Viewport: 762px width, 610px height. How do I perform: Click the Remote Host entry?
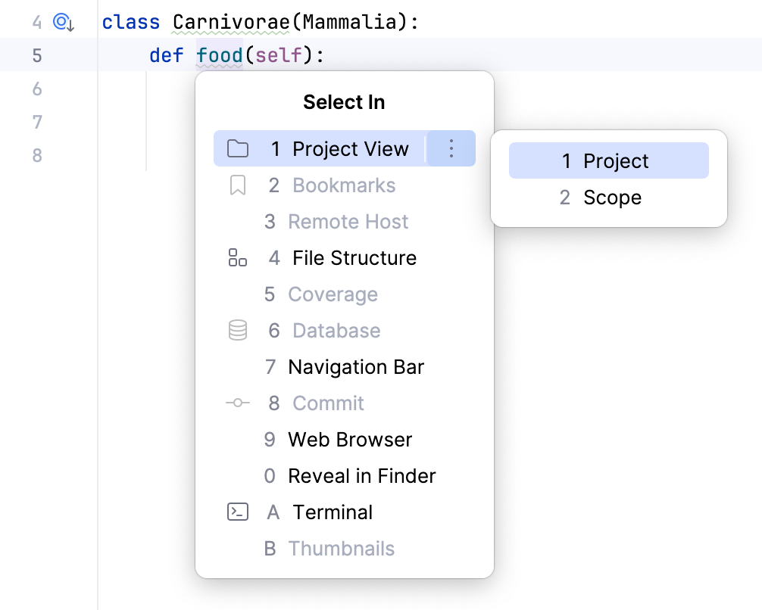tap(348, 222)
